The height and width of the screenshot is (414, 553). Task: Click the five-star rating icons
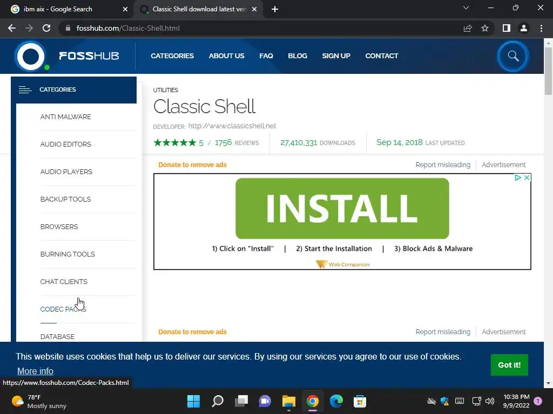click(x=174, y=142)
